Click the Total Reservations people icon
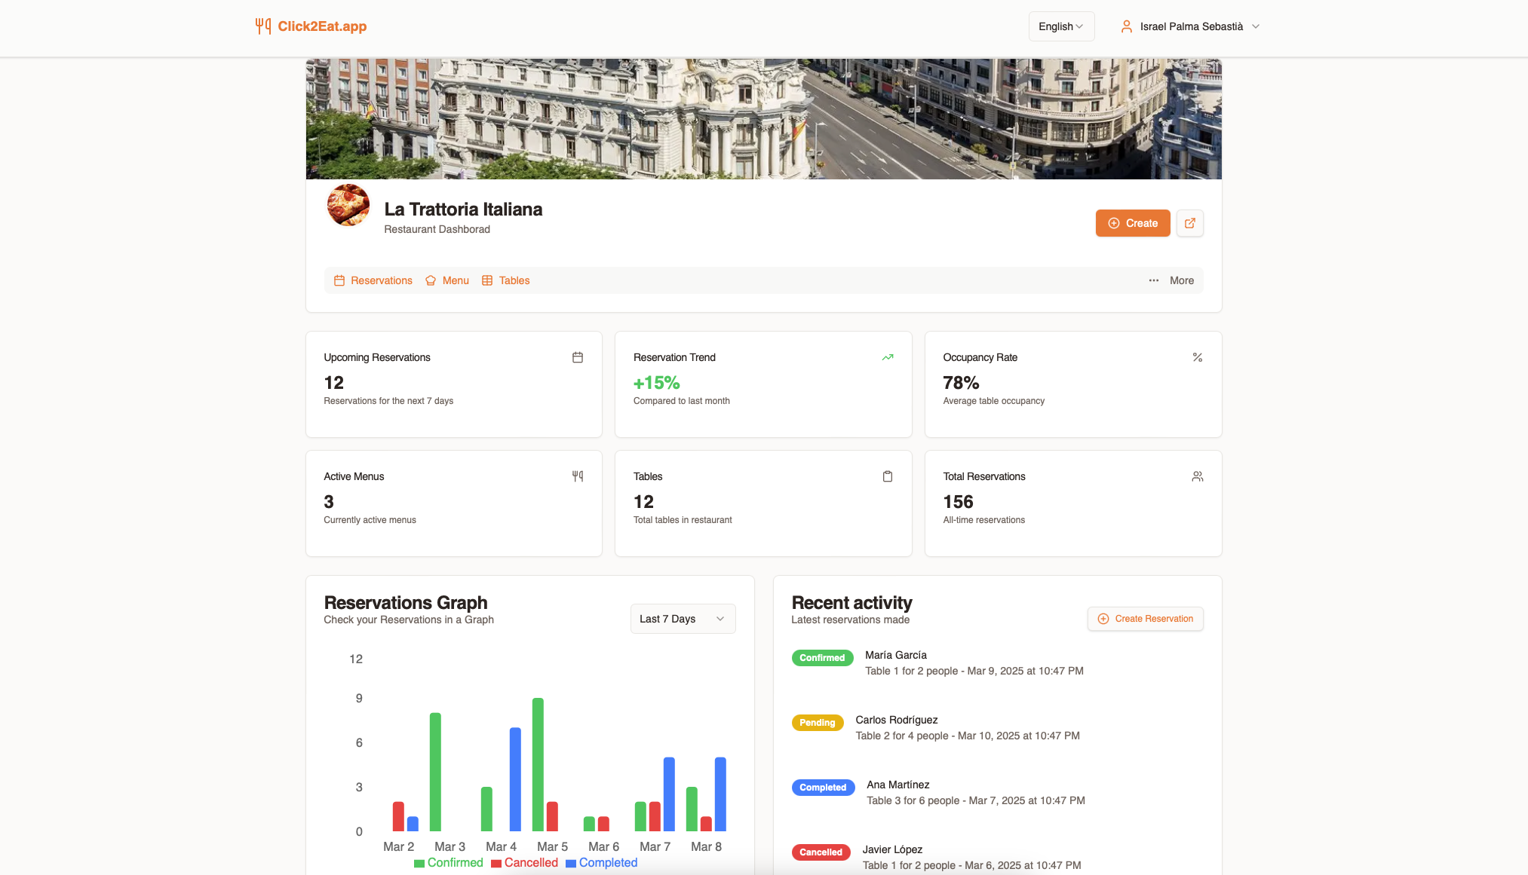This screenshot has width=1528, height=875. (1198, 476)
